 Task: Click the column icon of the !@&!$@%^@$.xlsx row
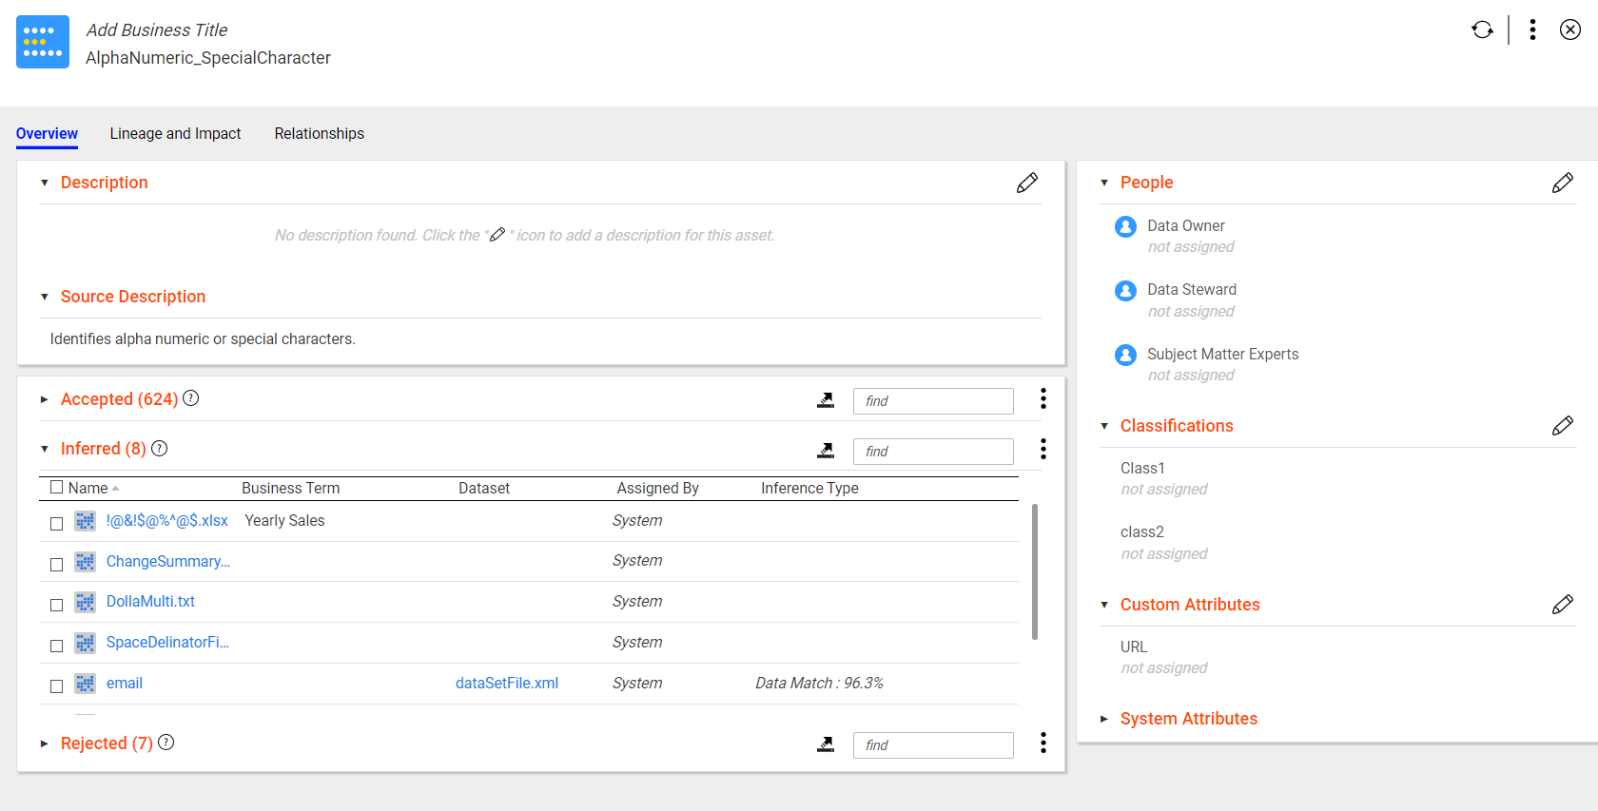tap(86, 521)
